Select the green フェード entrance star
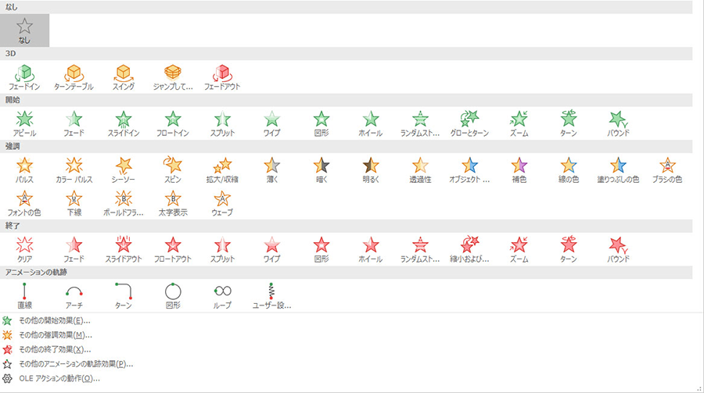704x393 pixels. click(x=74, y=123)
